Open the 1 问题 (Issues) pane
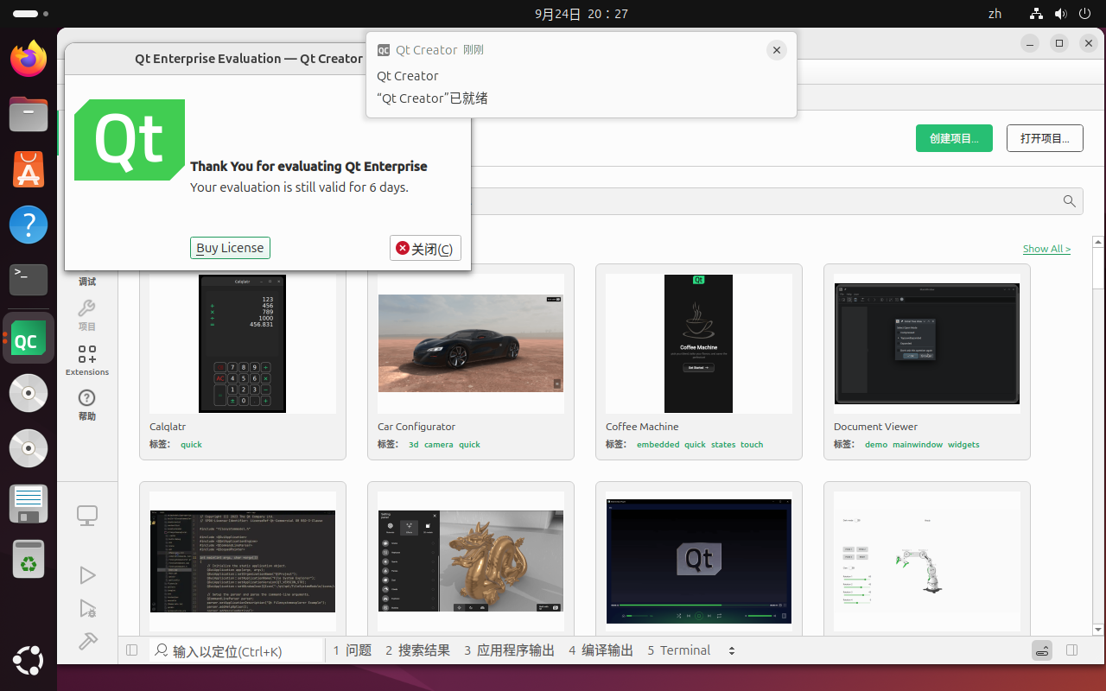The height and width of the screenshot is (691, 1106). [353, 650]
